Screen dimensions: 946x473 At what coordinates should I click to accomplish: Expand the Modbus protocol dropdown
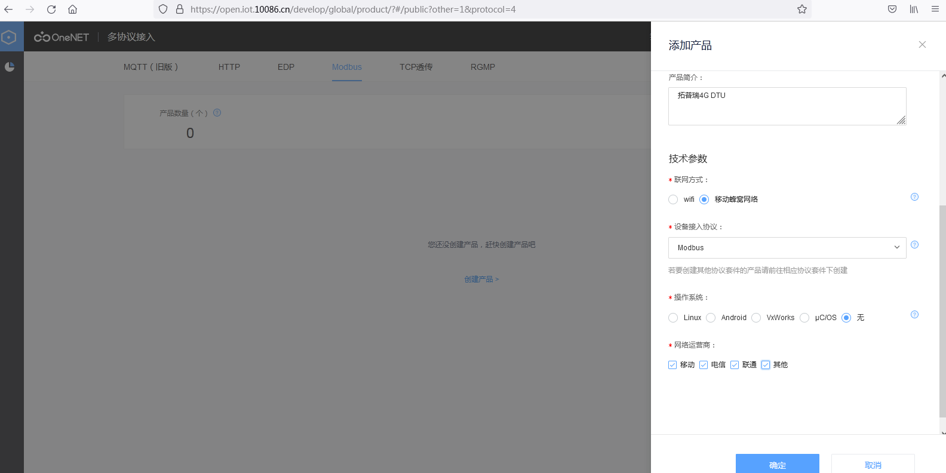pyautogui.click(x=787, y=248)
